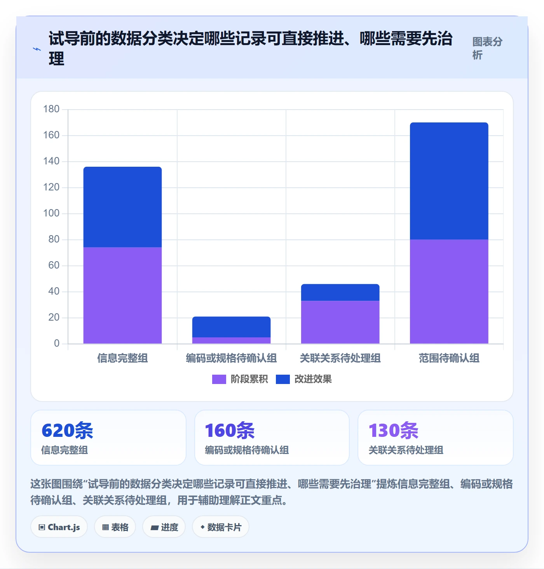Click blue segment of 关联关系待处理组 bar

pos(340,292)
